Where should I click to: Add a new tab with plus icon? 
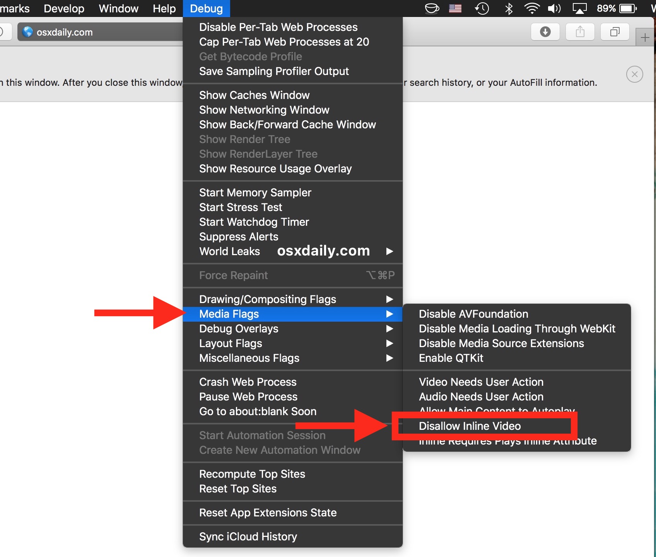[x=645, y=38]
